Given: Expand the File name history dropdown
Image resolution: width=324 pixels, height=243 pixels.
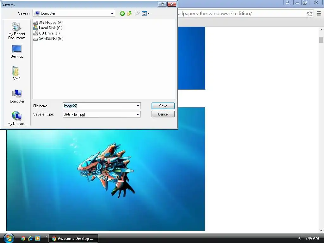Looking at the screenshot, I should pos(138,106).
